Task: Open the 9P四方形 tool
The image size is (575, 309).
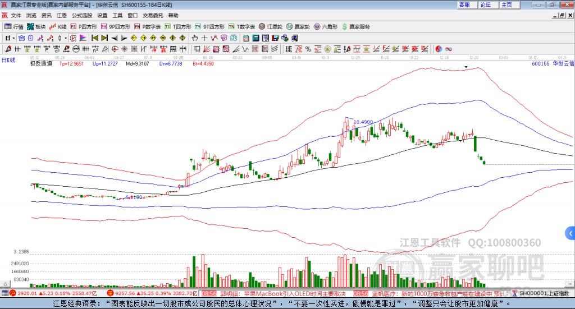Action: coord(116,27)
